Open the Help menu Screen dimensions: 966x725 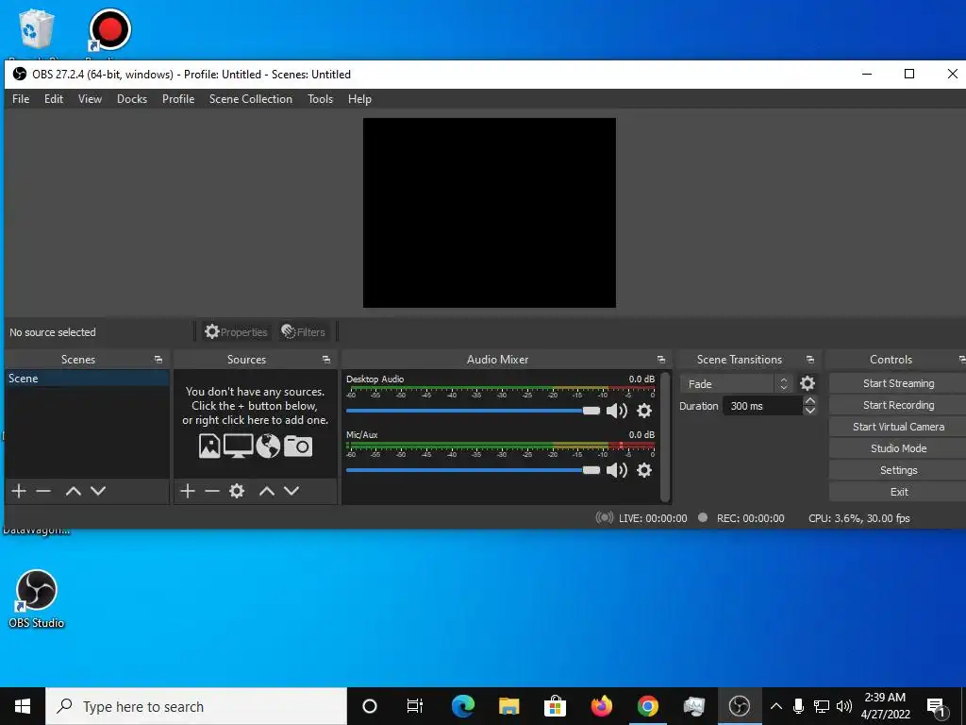tap(359, 99)
